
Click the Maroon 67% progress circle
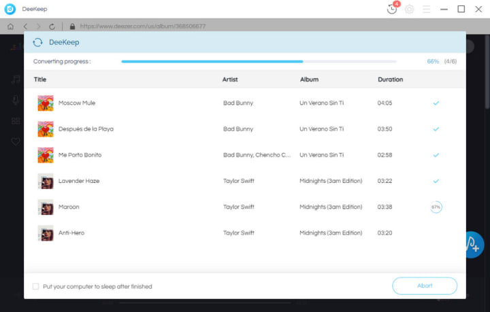436,207
